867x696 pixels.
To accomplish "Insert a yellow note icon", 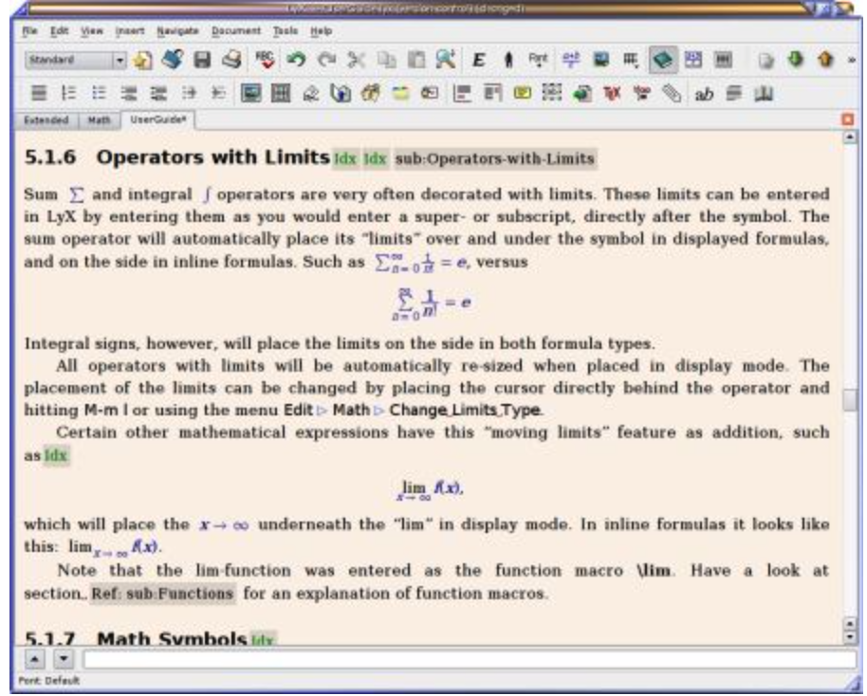I will tap(400, 93).
